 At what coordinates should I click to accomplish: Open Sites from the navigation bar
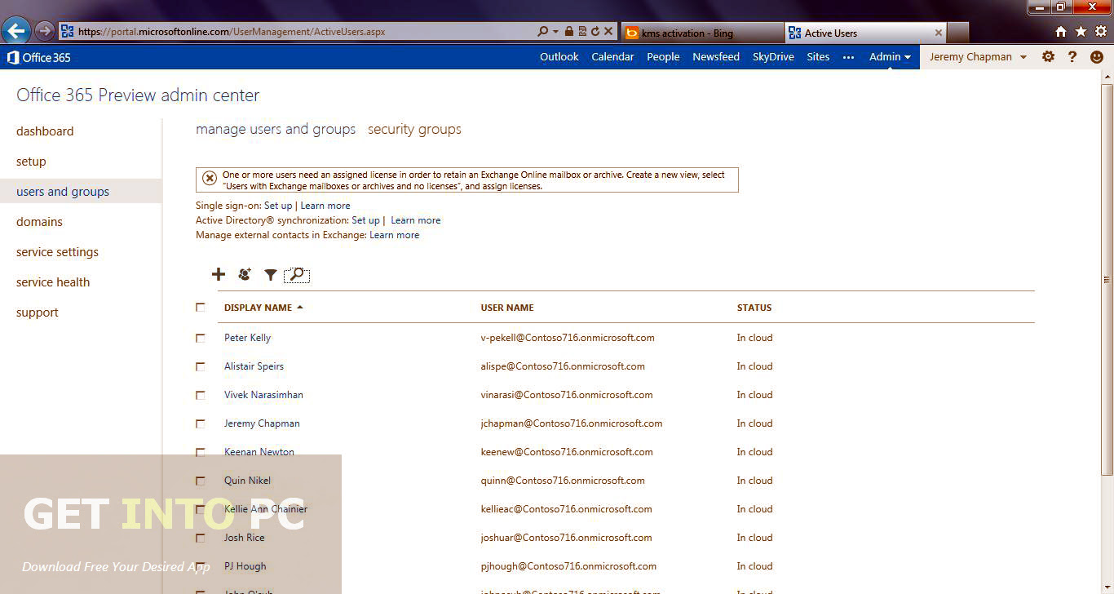(818, 57)
